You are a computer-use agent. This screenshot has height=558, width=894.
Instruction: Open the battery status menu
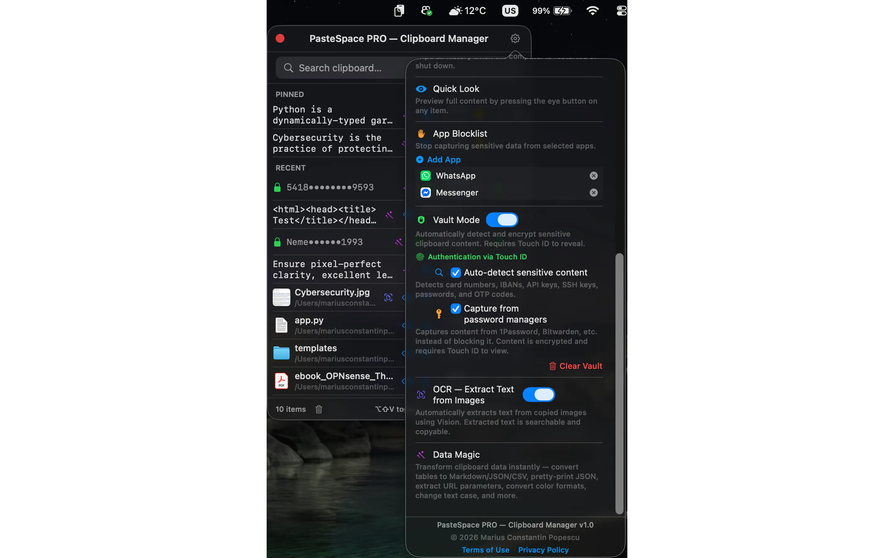552,11
